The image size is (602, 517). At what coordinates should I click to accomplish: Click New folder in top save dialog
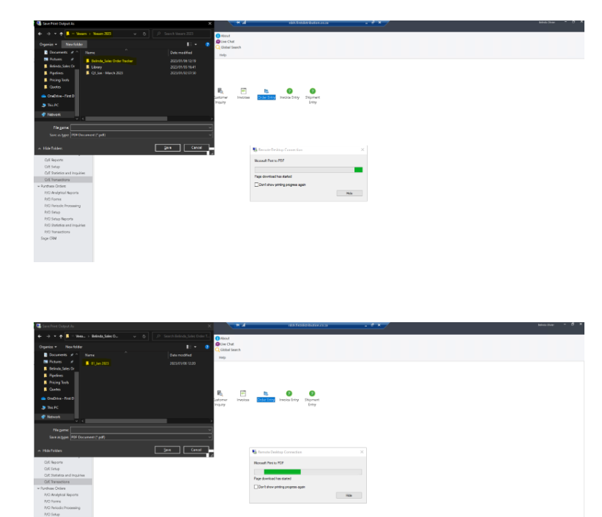74,45
